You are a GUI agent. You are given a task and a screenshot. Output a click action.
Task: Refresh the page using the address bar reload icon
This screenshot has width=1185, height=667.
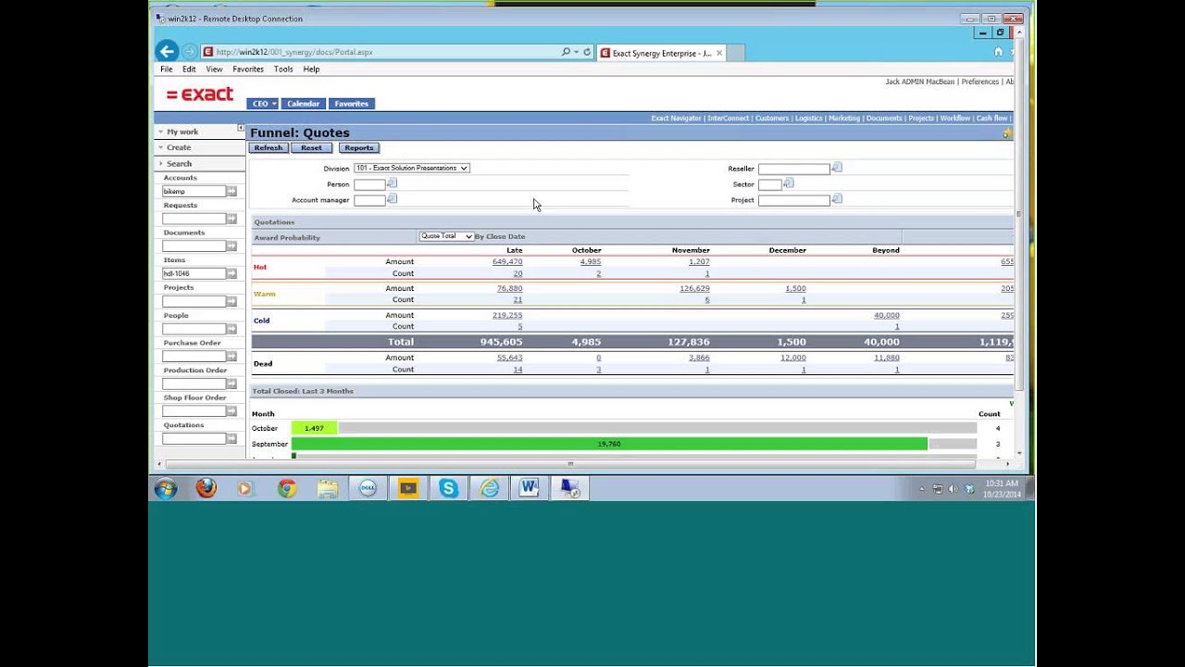(587, 52)
